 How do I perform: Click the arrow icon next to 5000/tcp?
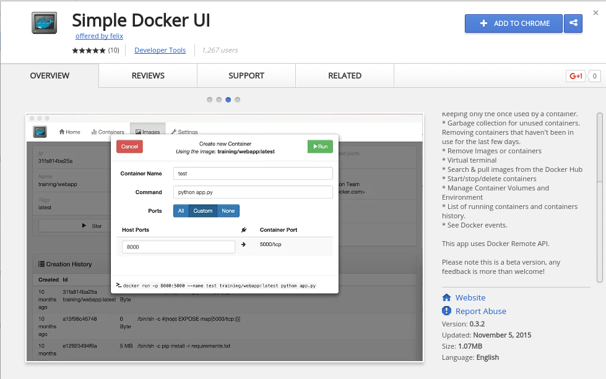pyautogui.click(x=243, y=244)
